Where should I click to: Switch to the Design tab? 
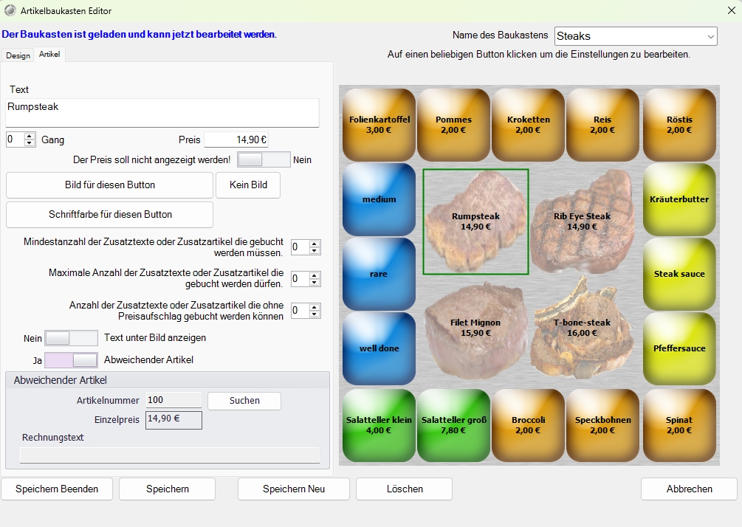18,55
